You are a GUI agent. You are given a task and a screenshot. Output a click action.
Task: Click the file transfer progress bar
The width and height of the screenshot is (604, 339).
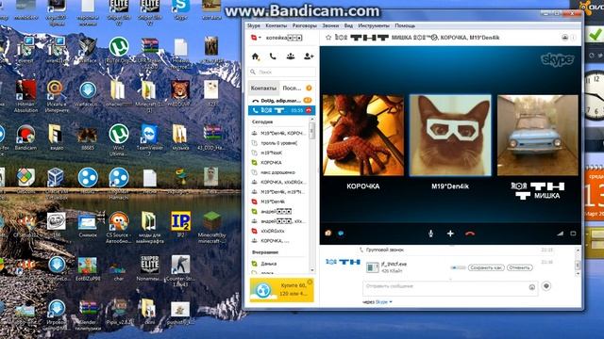point(458,267)
